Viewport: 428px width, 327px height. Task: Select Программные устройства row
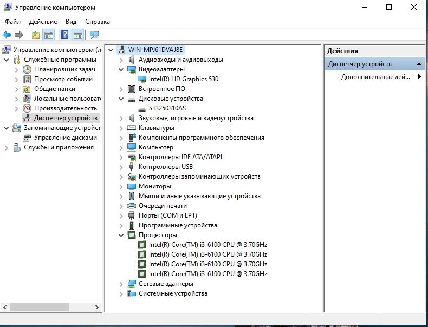[178, 225]
